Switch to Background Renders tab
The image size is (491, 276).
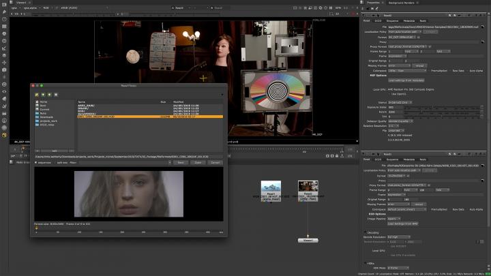click(x=401, y=3)
